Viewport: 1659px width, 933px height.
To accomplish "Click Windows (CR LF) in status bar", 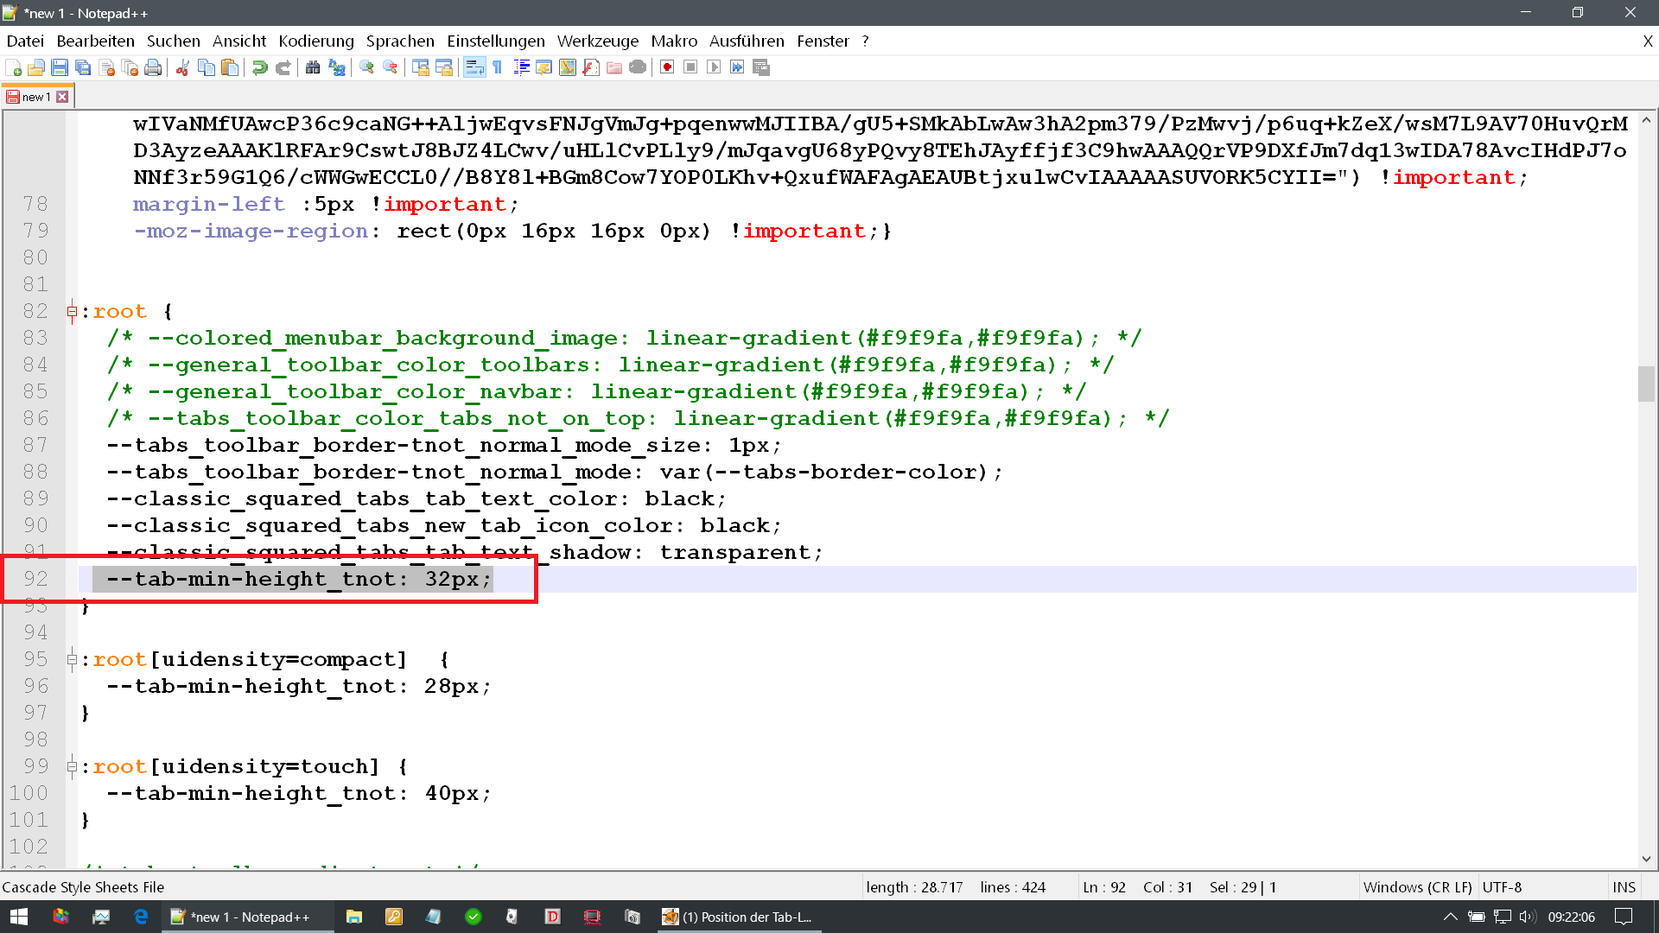I will click(1417, 887).
